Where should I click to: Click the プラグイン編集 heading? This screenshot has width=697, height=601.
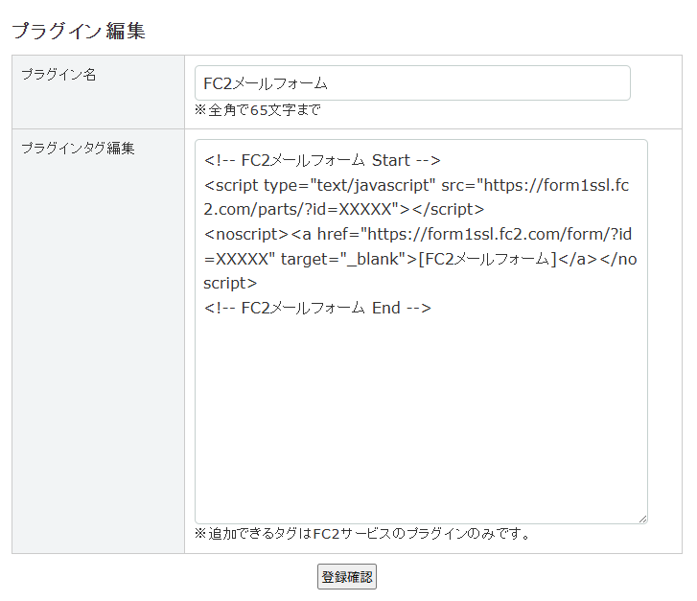(79, 30)
